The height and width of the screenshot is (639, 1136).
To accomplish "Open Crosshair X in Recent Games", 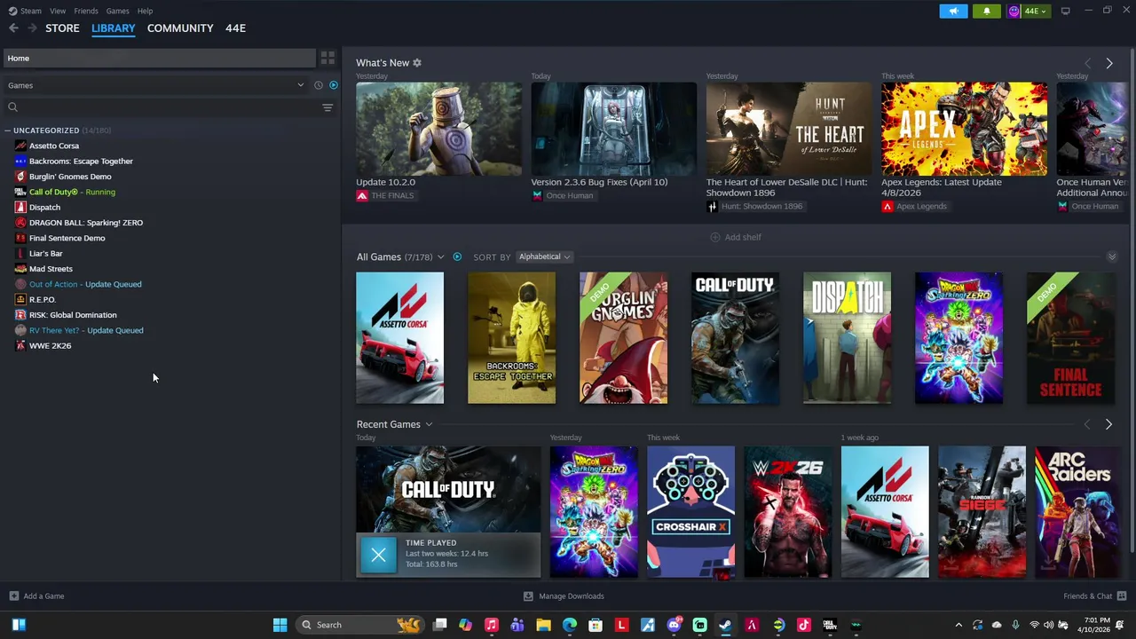I will click(690, 512).
